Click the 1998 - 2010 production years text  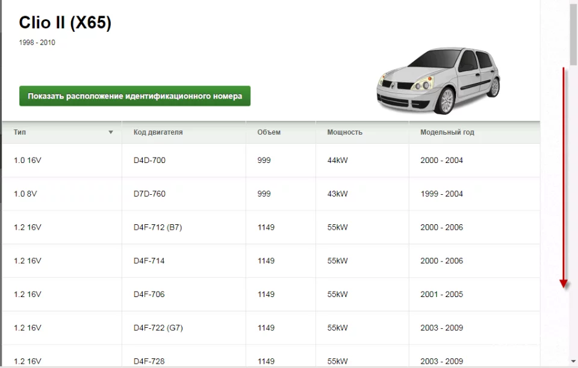pos(37,42)
